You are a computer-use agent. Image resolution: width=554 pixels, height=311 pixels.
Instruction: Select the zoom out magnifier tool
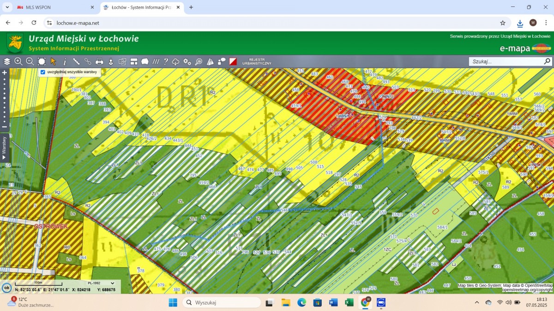tap(30, 61)
